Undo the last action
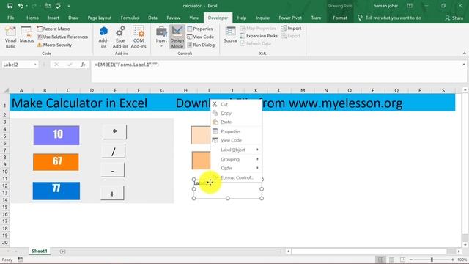Image resolution: width=469 pixels, height=264 pixels. [x=21, y=6]
